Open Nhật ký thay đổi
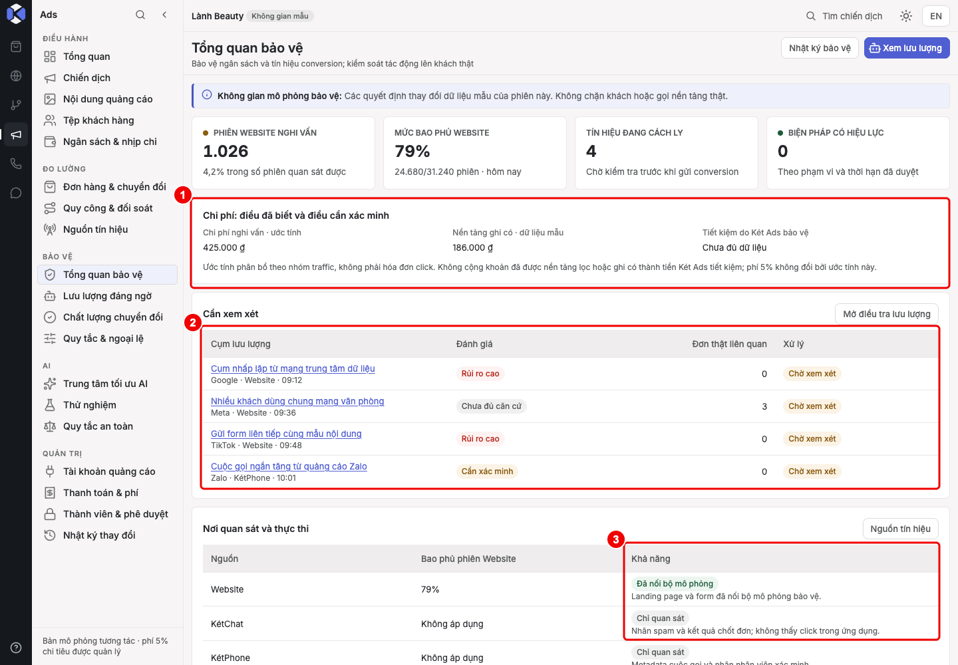The height and width of the screenshot is (665, 958). point(107,535)
